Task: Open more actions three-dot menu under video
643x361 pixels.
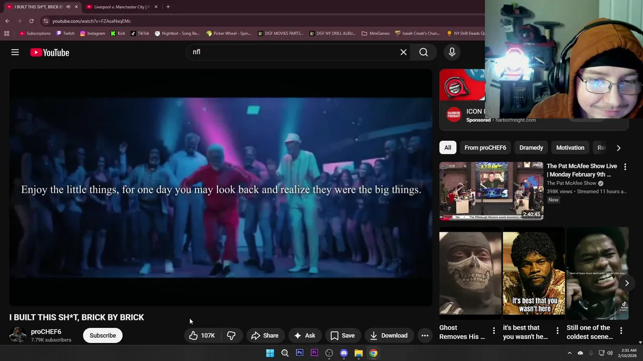Action: pyautogui.click(x=425, y=335)
